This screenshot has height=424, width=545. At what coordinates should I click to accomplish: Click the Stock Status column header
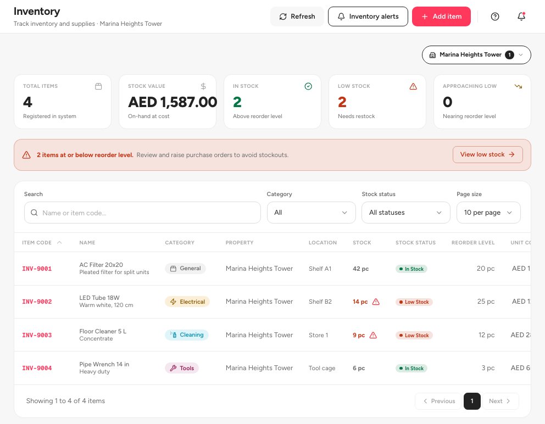(x=415, y=243)
